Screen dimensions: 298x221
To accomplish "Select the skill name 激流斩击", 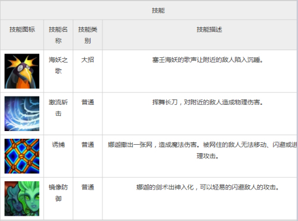I will pos(58,108).
